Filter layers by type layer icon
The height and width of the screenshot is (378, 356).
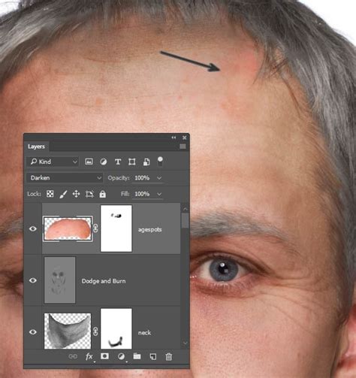click(118, 162)
